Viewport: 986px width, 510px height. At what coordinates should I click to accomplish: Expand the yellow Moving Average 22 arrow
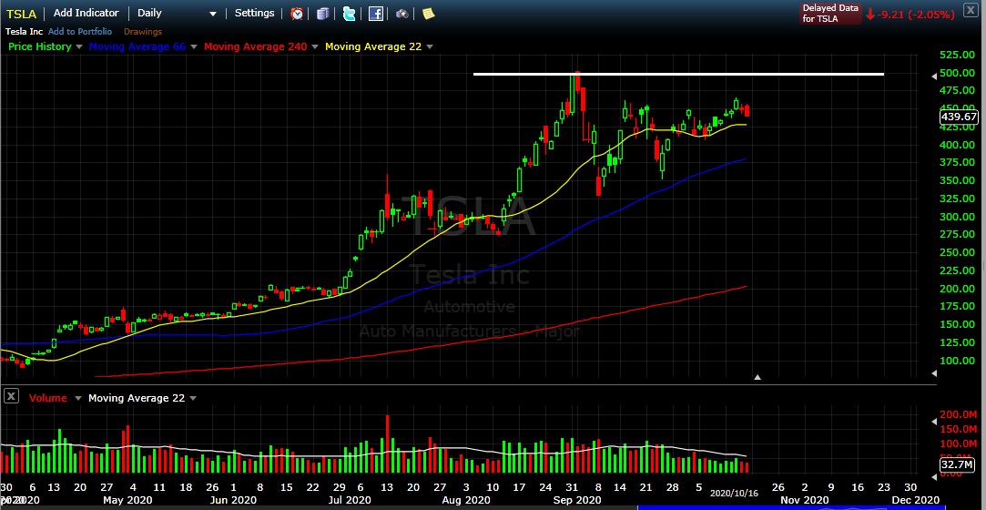tap(430, 46)
